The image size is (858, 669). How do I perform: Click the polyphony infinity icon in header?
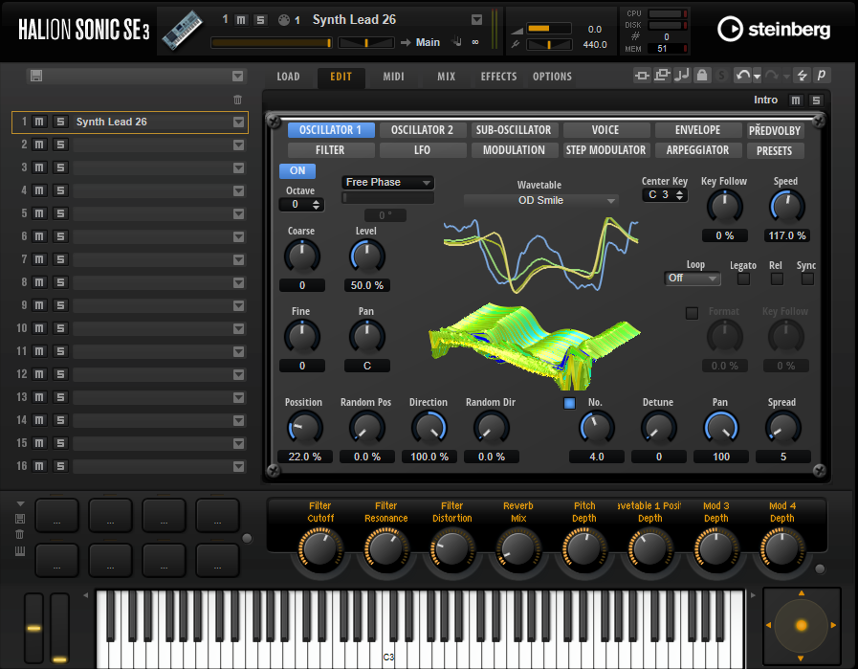(x=475, y=42)
